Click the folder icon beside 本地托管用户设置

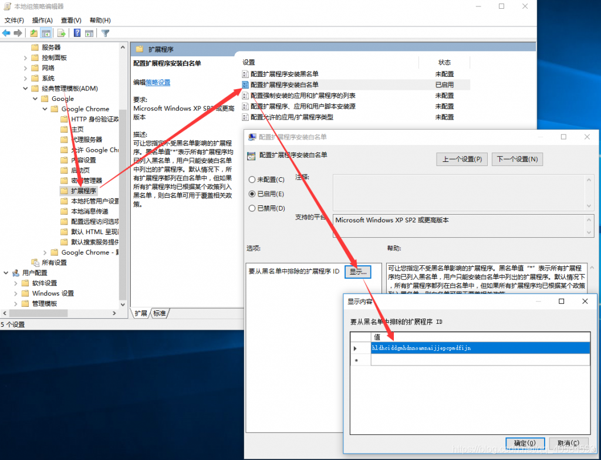tap(65, 201)
